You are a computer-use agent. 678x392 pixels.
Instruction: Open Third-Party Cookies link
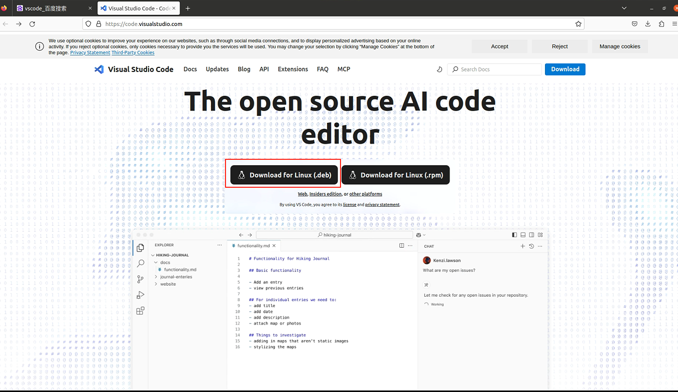pyautogui.click(x=133, y=52)
